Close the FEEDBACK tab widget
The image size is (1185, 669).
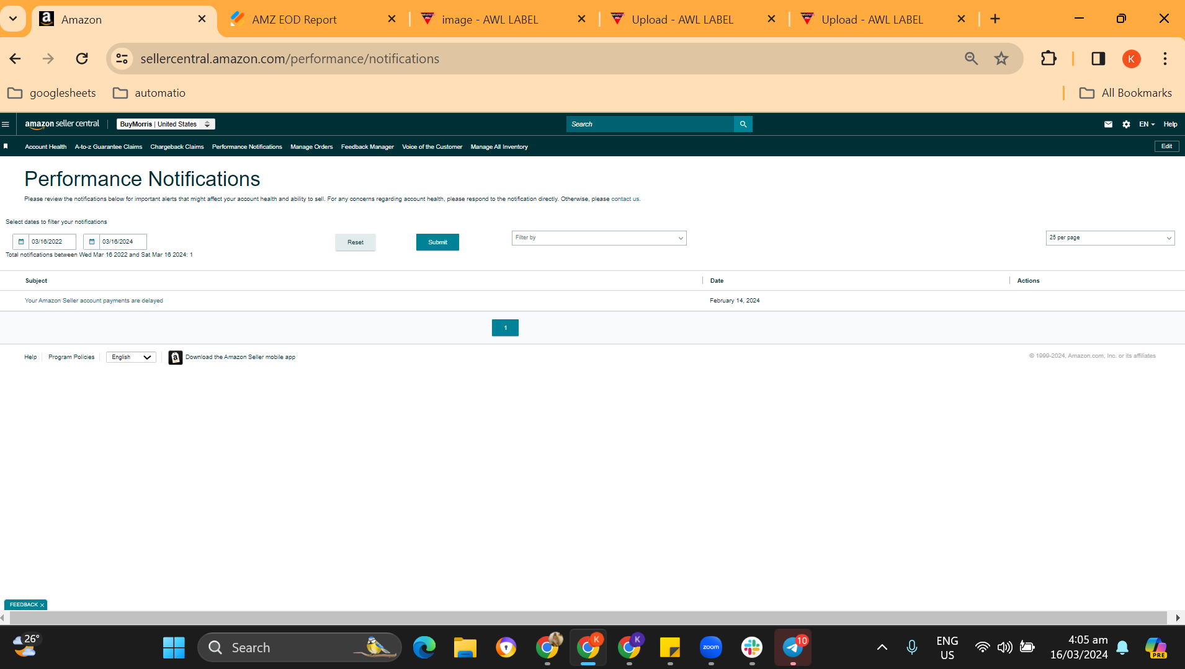[x=42, y=605]
